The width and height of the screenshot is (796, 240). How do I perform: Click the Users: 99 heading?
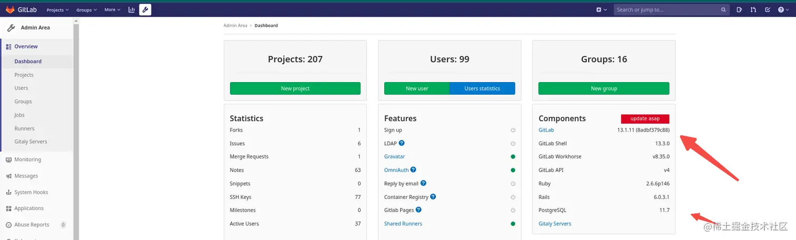coord(450,59)
